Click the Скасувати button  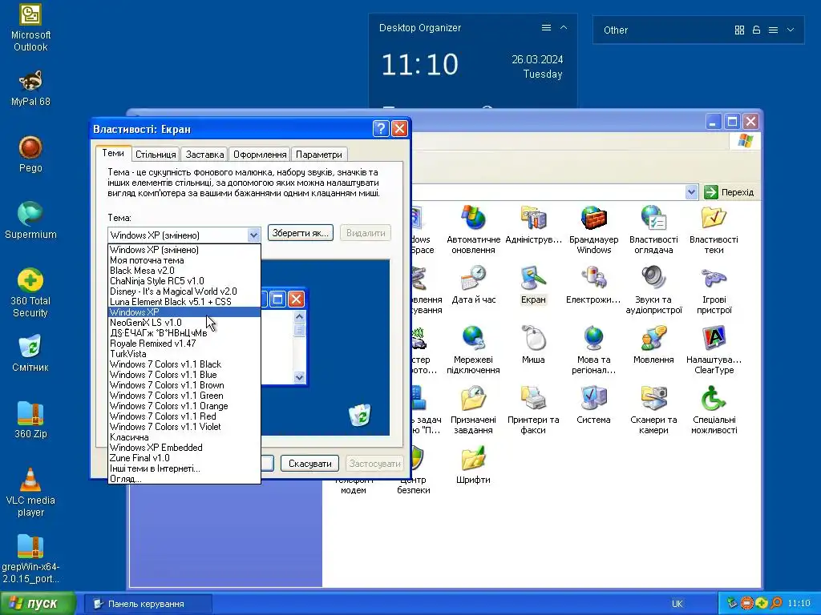(x=310, y=464)
